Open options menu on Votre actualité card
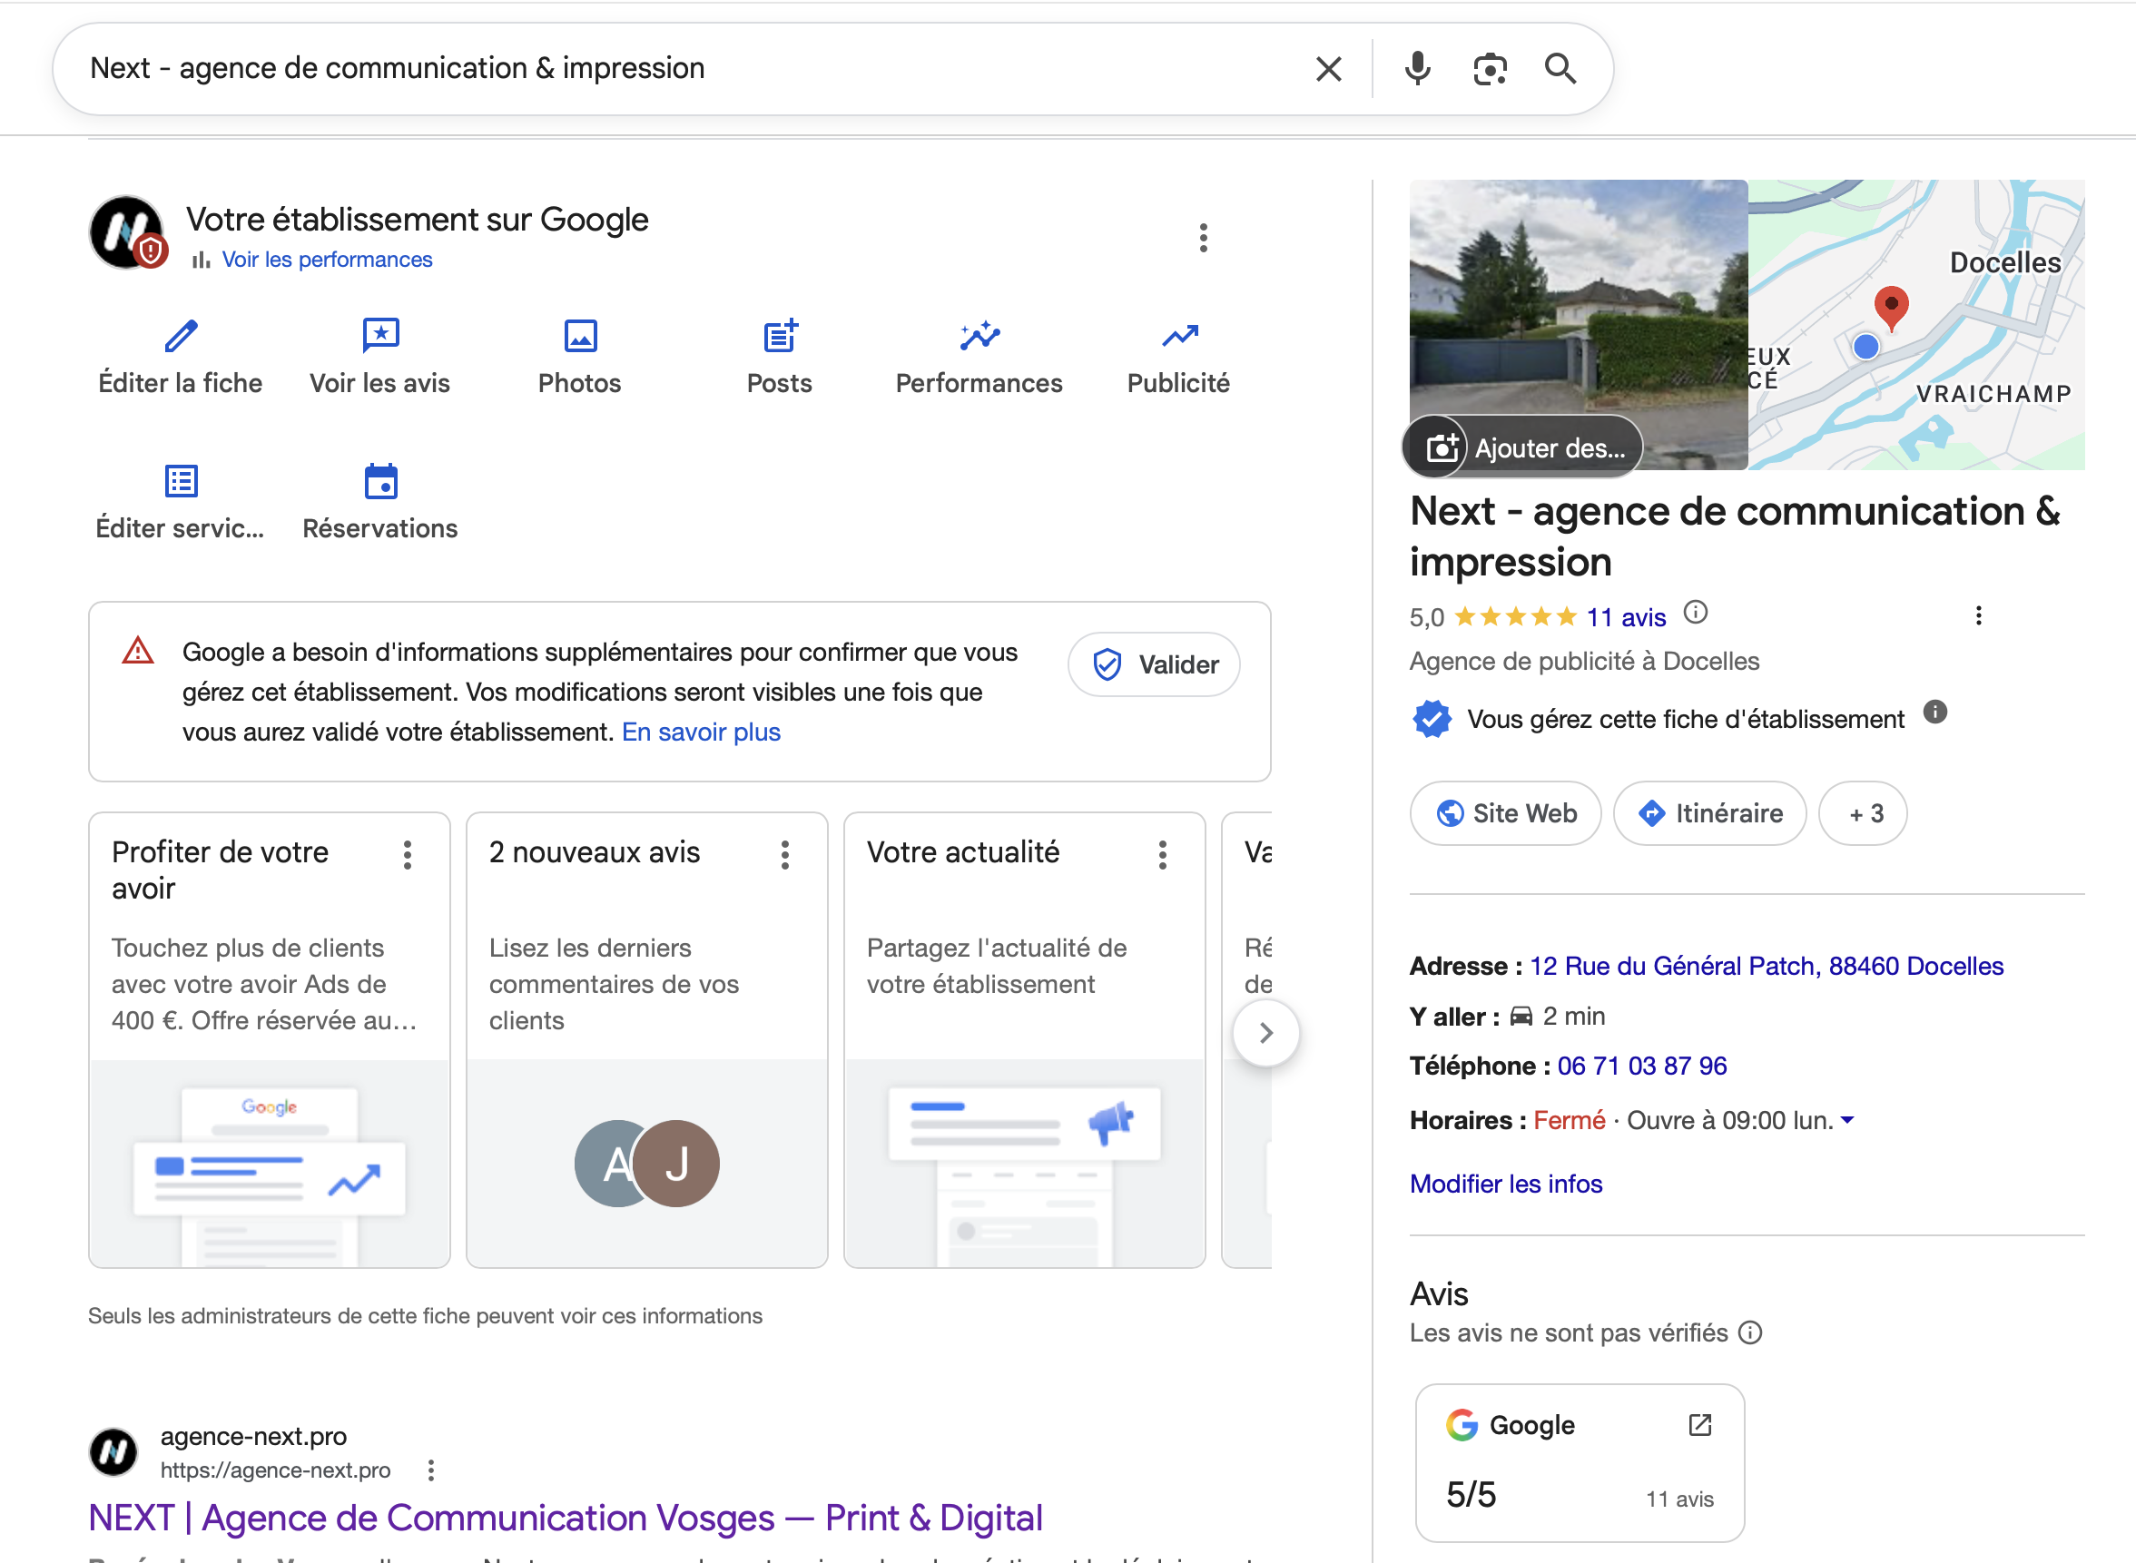Viewport: 2136px width, 1563px height. 1163,854
